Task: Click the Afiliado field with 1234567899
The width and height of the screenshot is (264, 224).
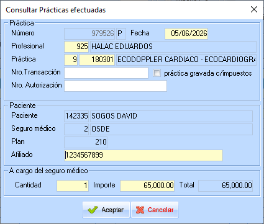Action: pyautogui.click(x=143, y=155)
